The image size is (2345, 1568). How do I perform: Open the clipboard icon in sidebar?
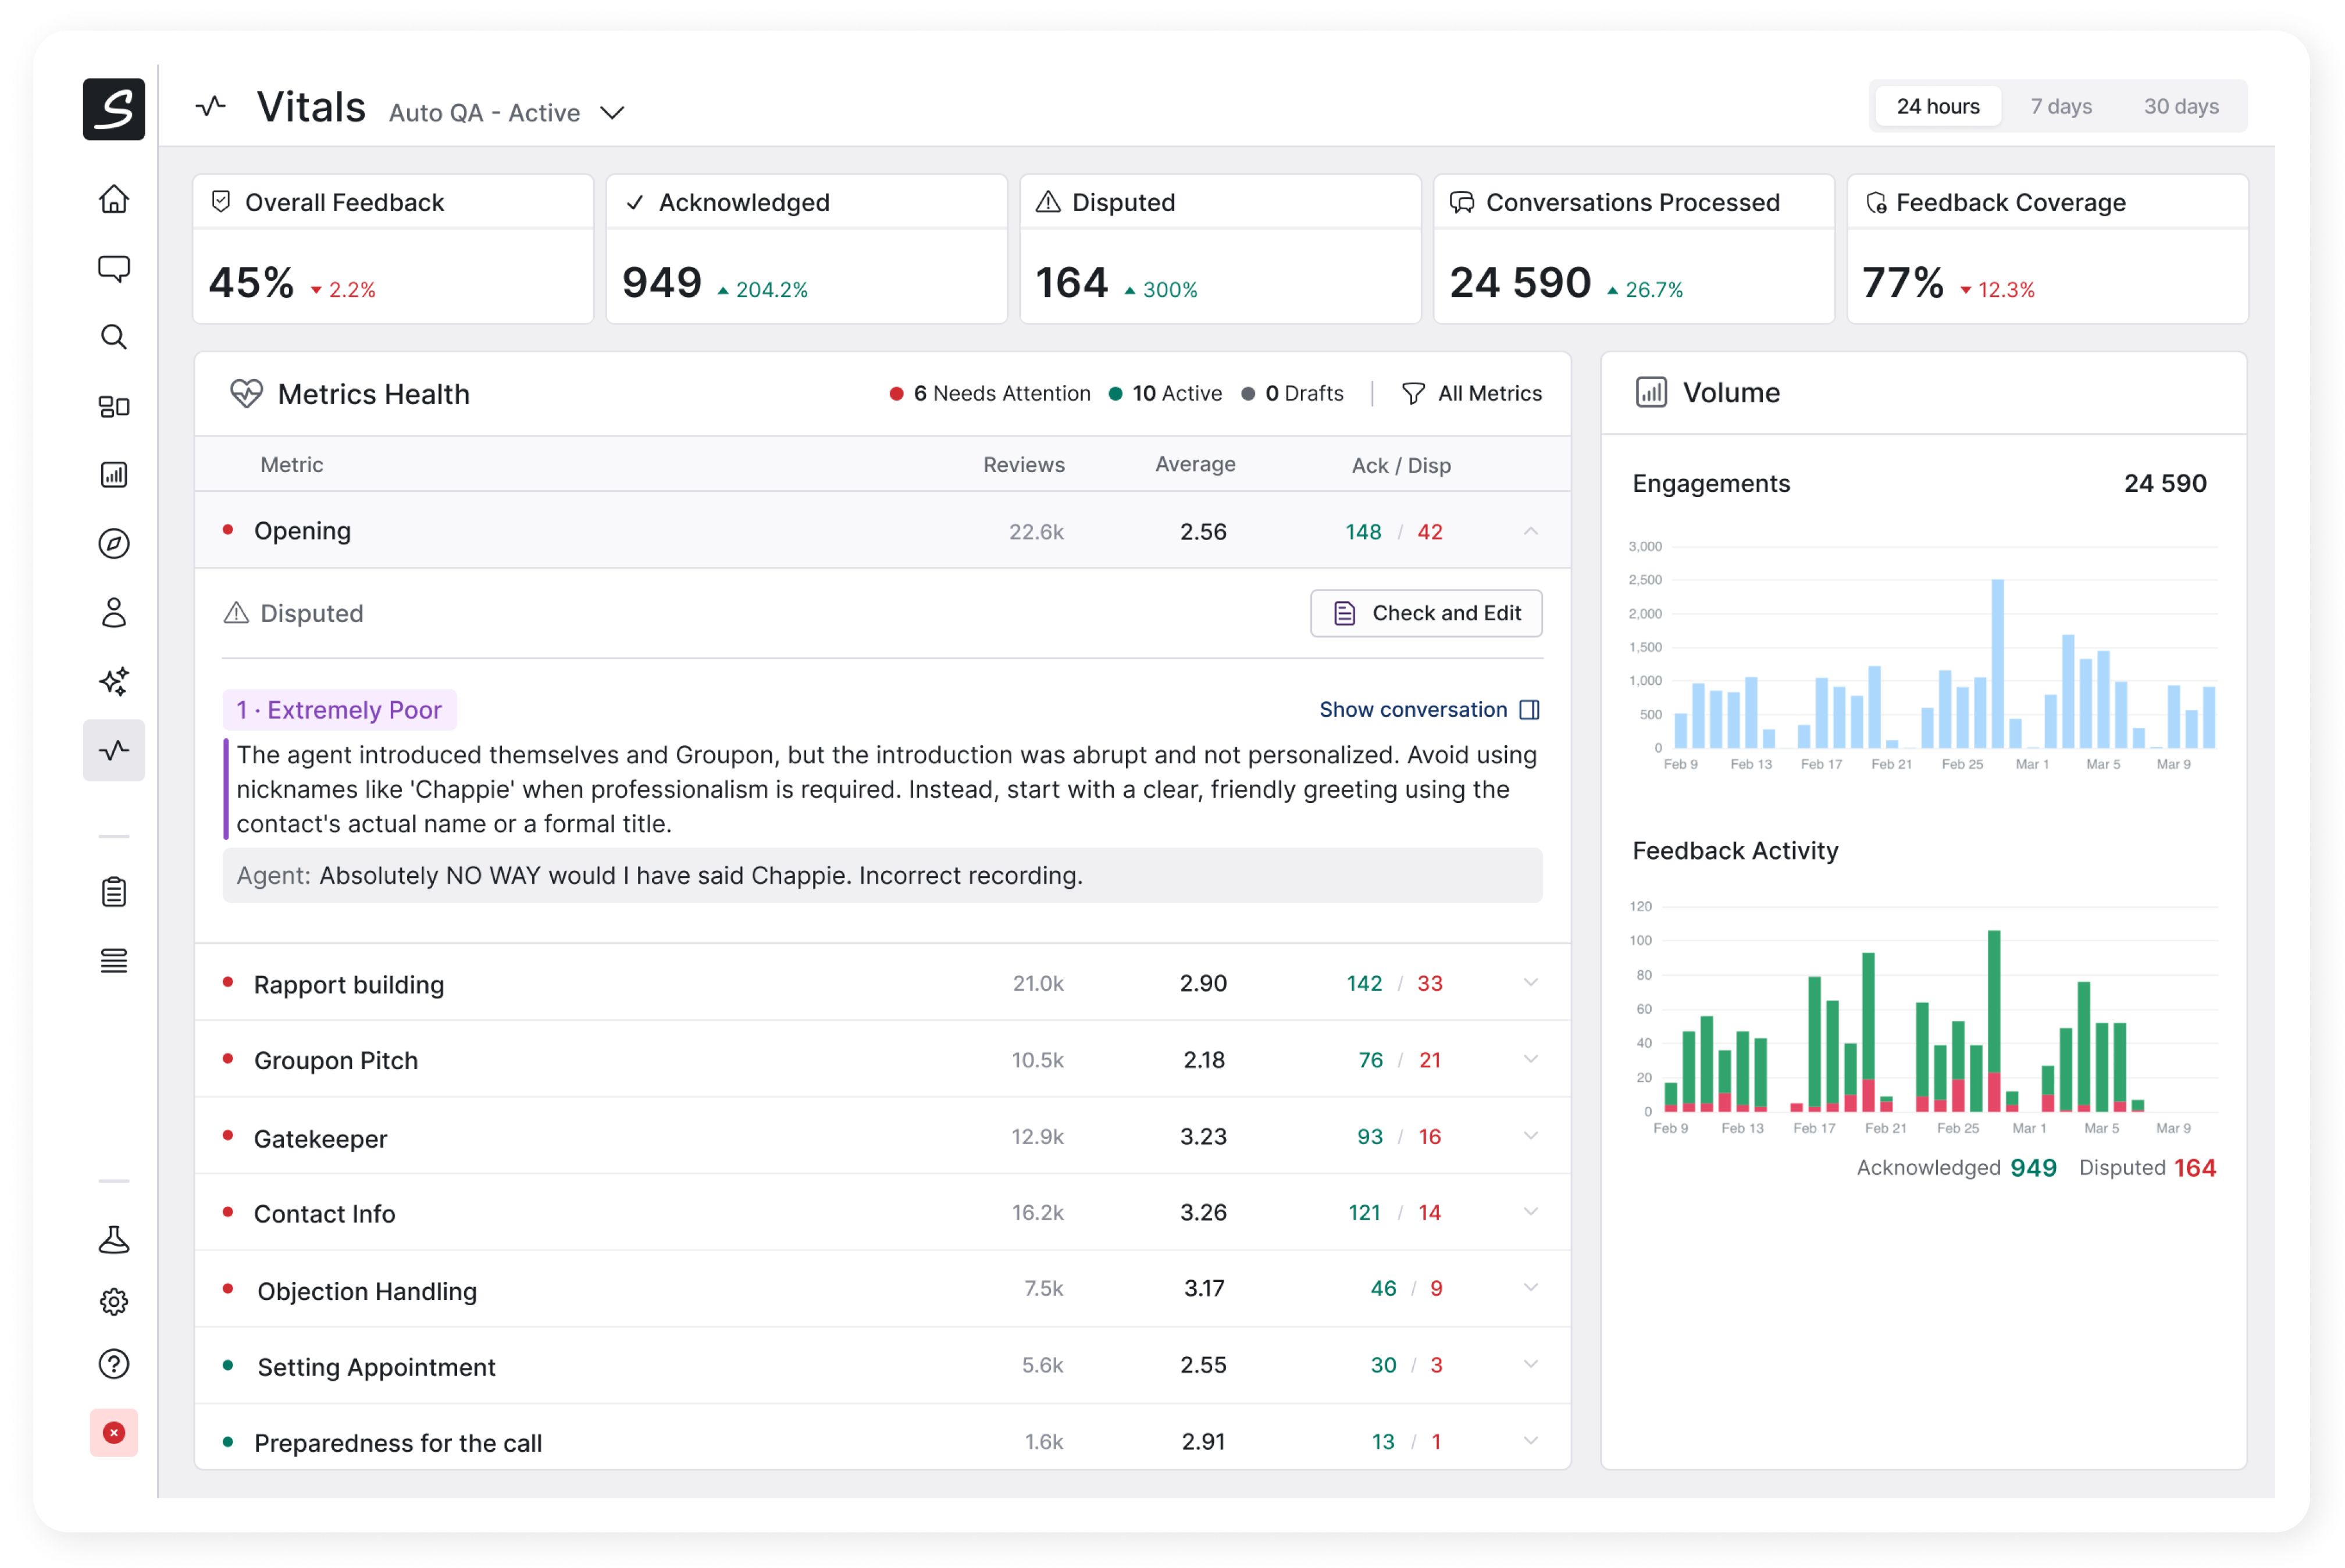[x=114, y=891]
